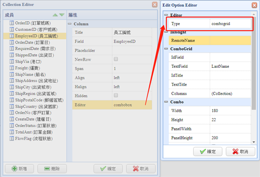This screenshot has width=260, height=177.
Task: Select the "Freight (運費)" member text
Action: coord(28,68)
